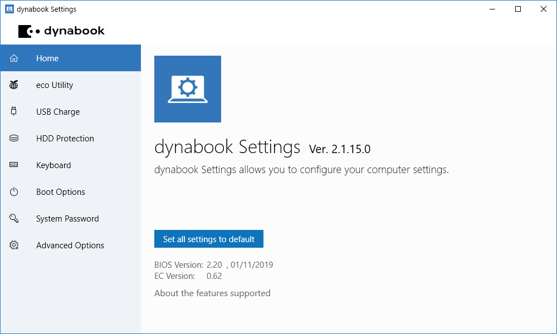Open the eco Utility section
Image resolution: width=557 pixels, height=334 pixels.
(x=55, y=85)
